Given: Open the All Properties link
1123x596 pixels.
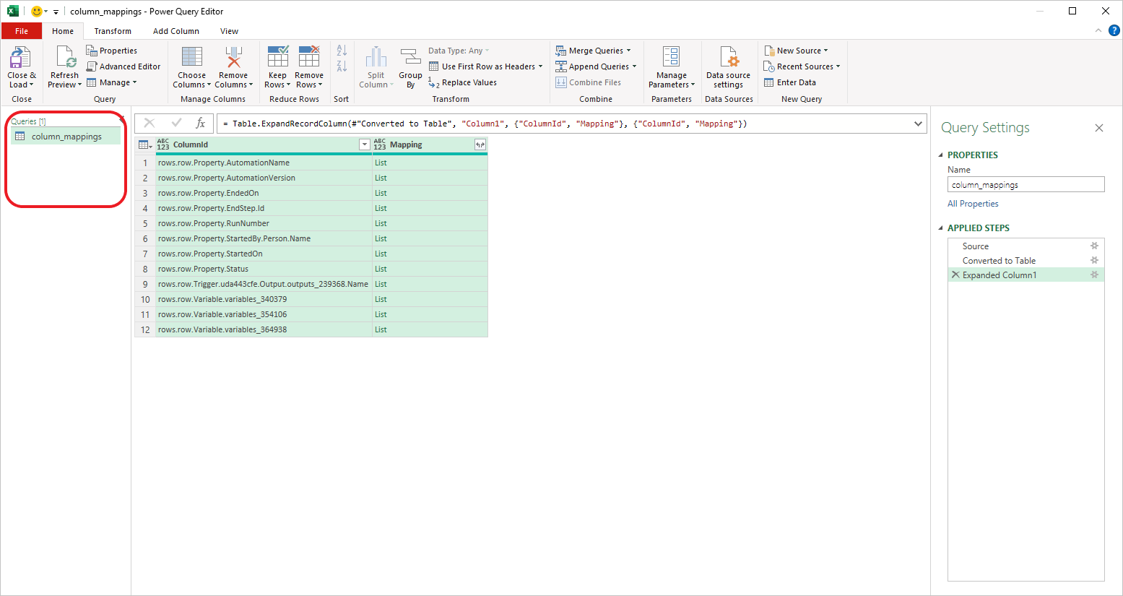Looking at the screenshot, I should 973,204.
